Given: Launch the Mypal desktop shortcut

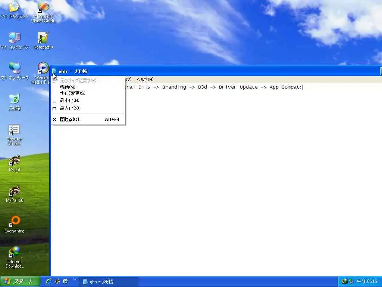Looking at the screenshot, I should [15, 163].
